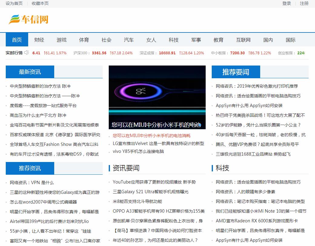Open the 游戏 navigation tab
Image resolution: width=315 pixels, height=246 pixels.
coord(61,40)
